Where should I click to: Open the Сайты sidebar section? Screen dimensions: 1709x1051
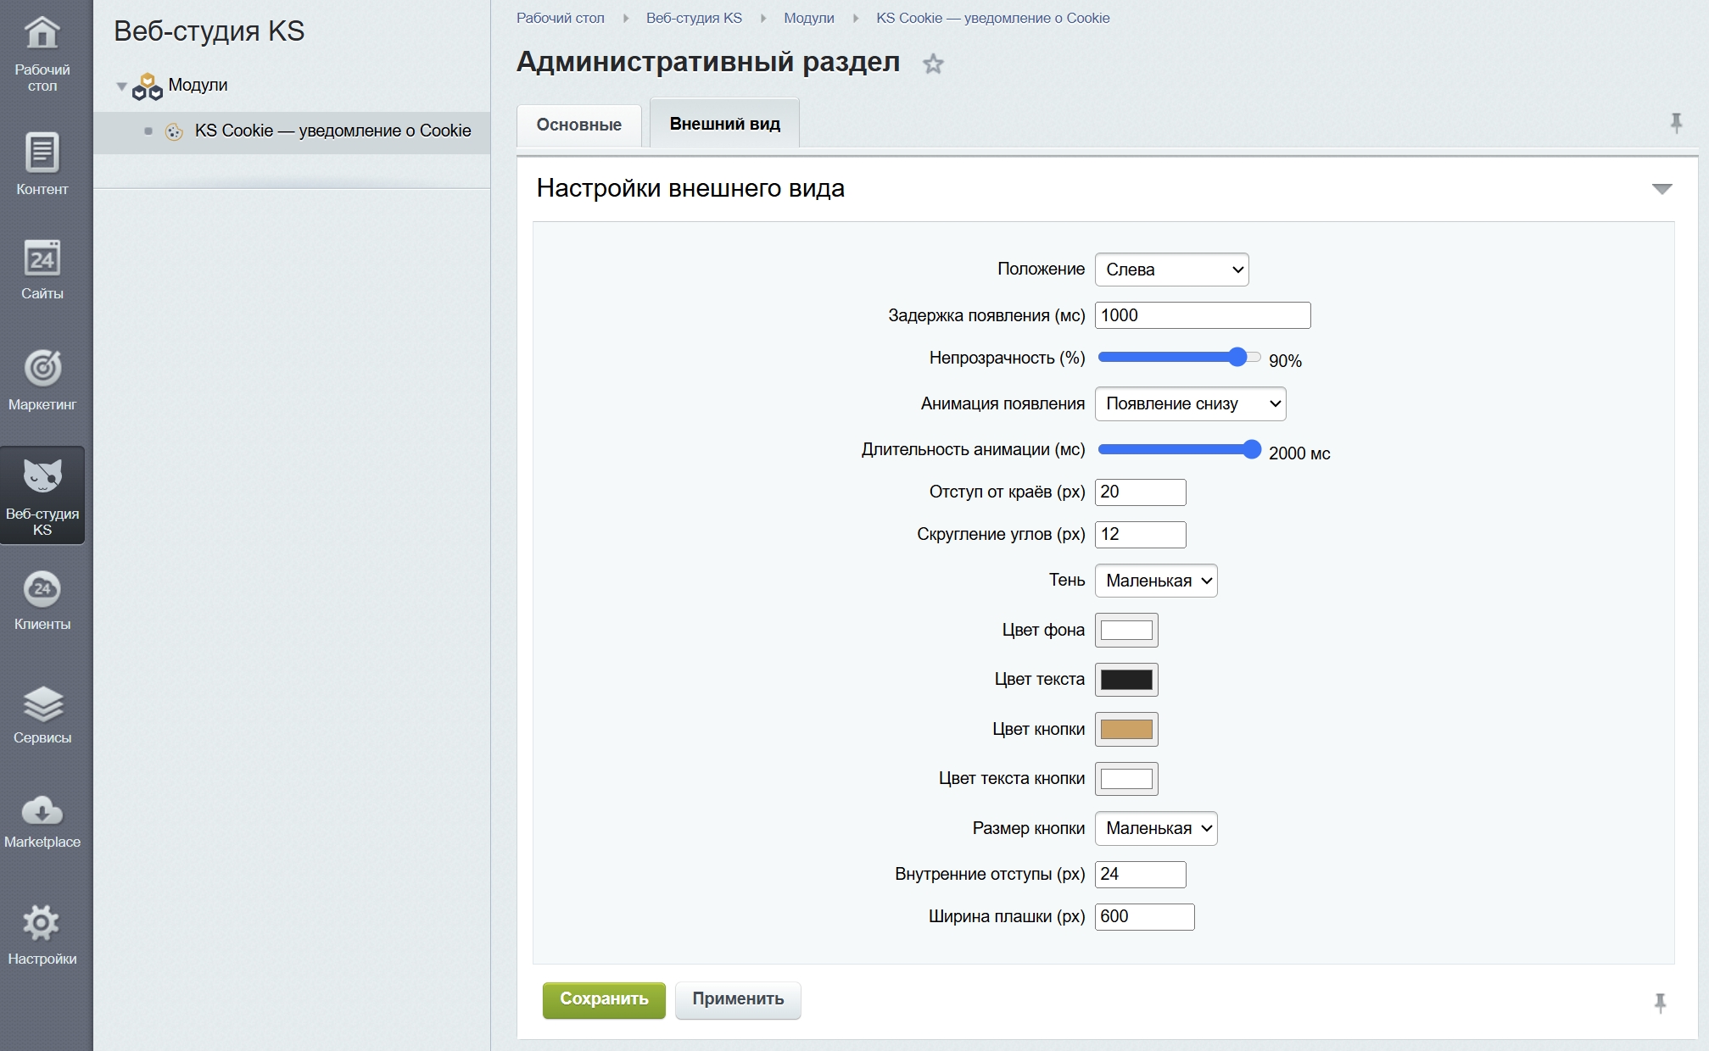coord(42,270)
